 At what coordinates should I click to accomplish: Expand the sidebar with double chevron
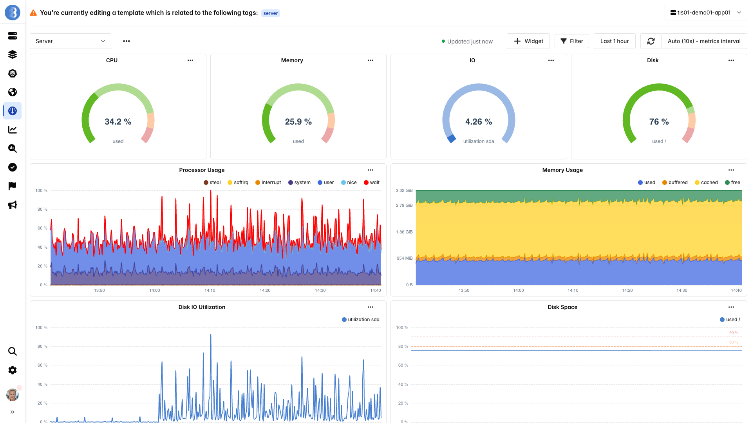[13, 412]
